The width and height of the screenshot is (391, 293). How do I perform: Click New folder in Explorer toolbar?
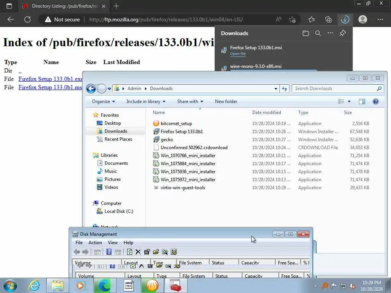tap(226, 101)
